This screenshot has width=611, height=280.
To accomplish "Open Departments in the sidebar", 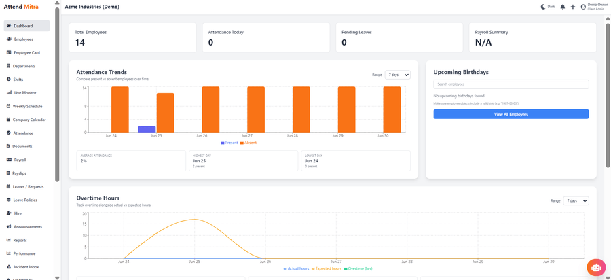I will coord(26,66).
